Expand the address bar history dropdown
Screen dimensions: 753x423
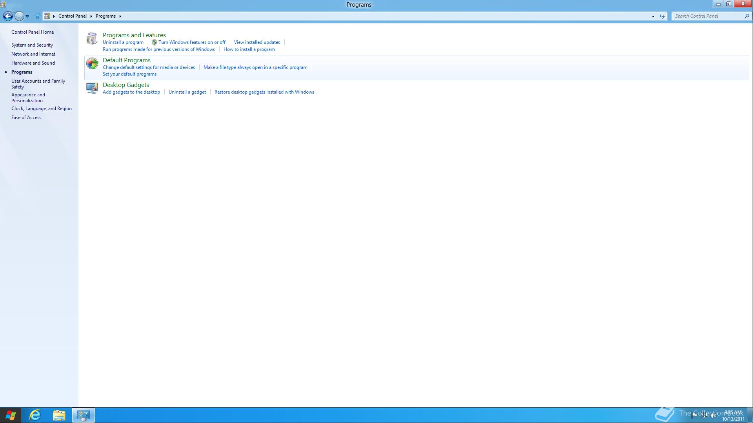[x=653, y=16]
